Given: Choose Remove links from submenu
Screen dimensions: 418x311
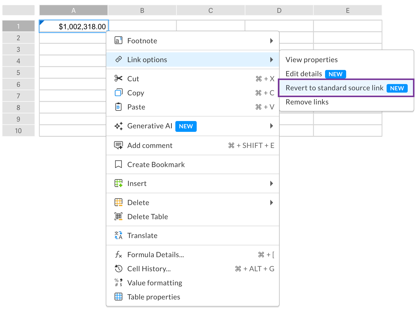Looking at the screenshot, I should 307,102.
